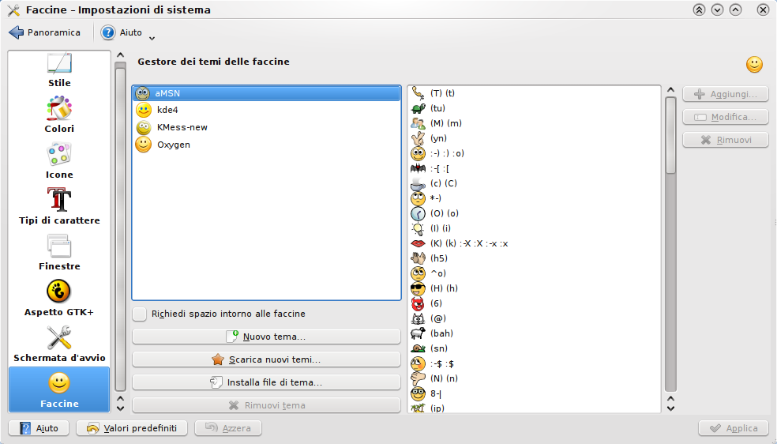
Task: Select the cat emoticon (@)
Action: click(x=534, y=318)
